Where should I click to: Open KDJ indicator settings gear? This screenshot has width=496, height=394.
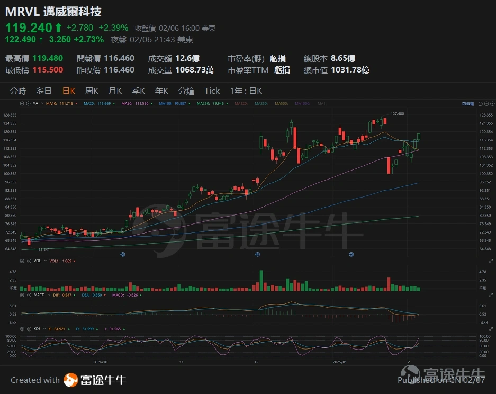click(22, 329)
